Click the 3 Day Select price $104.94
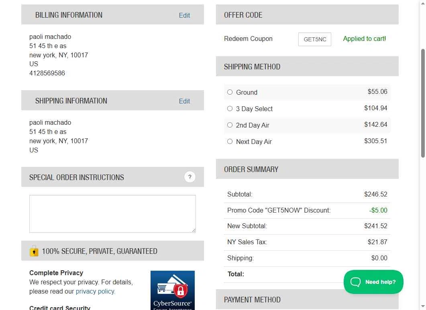 coord(375,108)
